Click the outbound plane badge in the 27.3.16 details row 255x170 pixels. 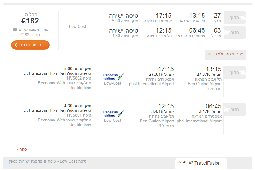click(235, 72)
